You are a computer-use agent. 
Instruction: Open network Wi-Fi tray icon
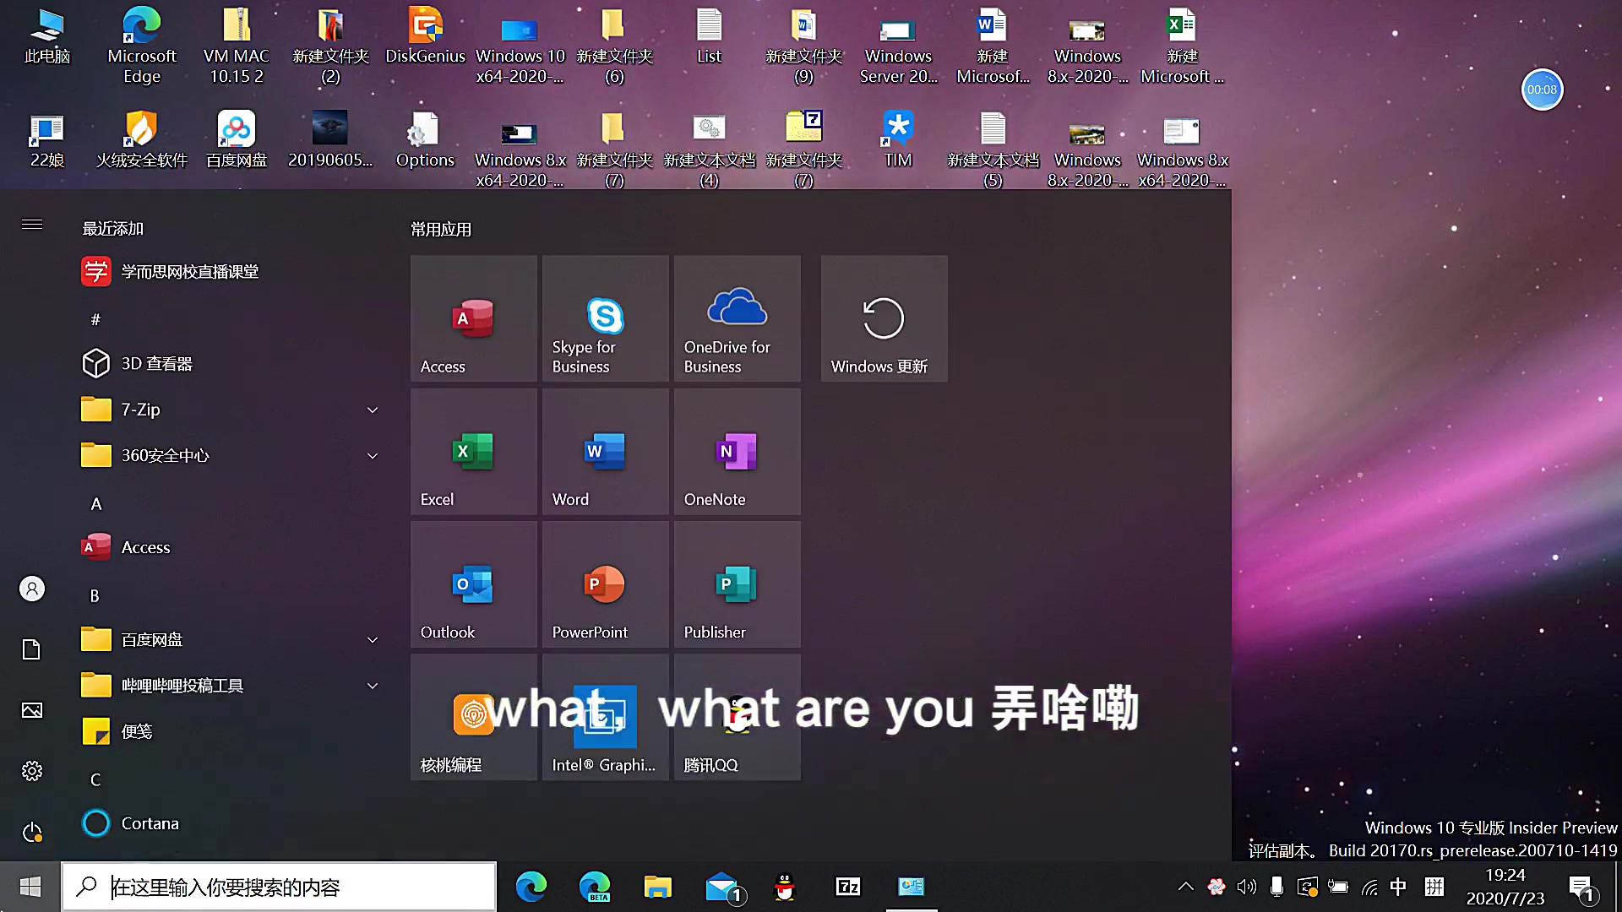pyautogui.click(x=1369, y=887)
